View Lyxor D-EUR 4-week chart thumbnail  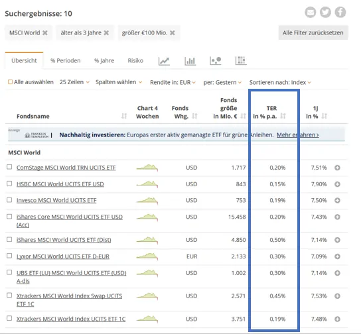147,256
